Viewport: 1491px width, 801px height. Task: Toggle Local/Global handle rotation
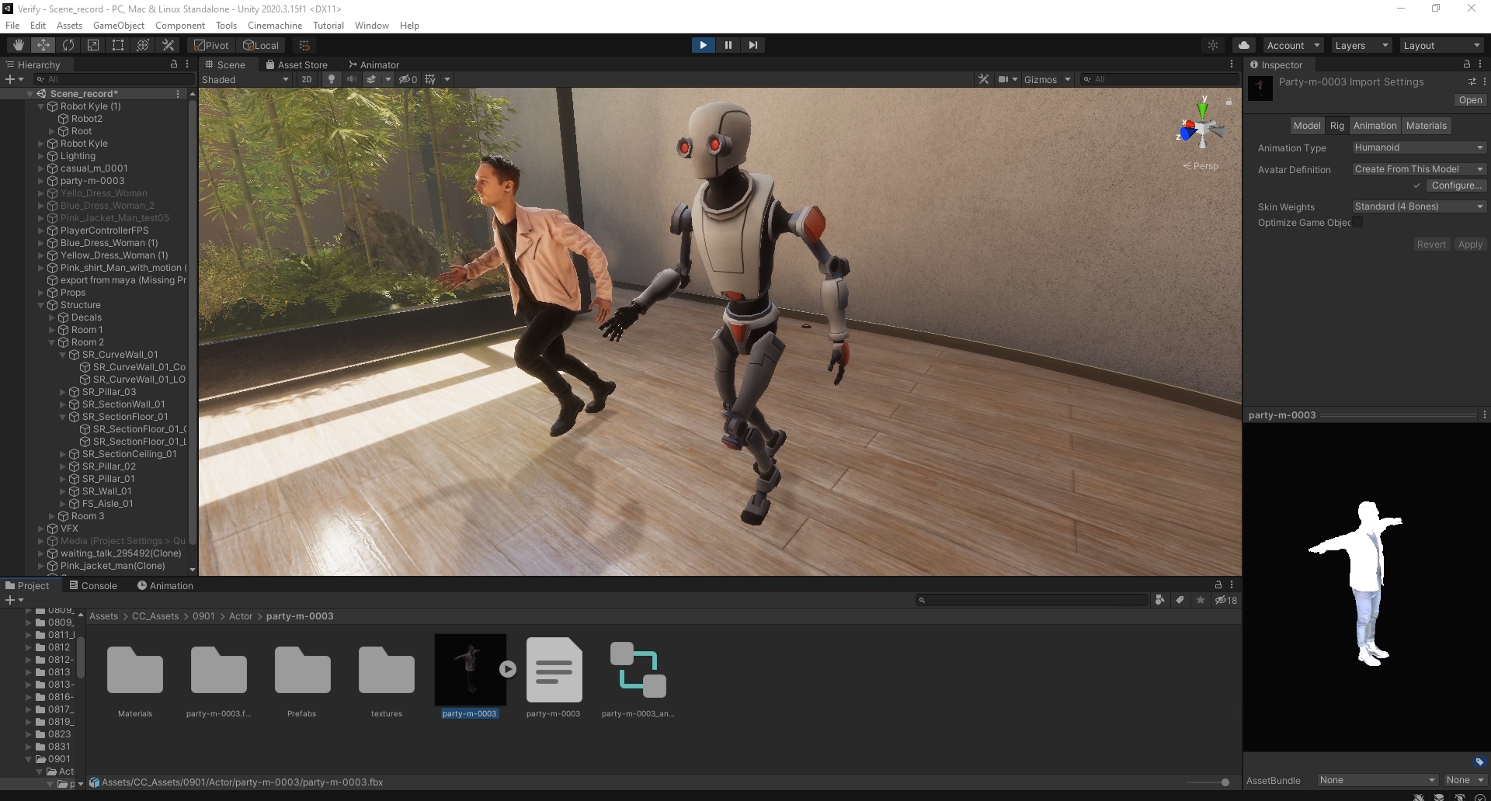point(261,45)
